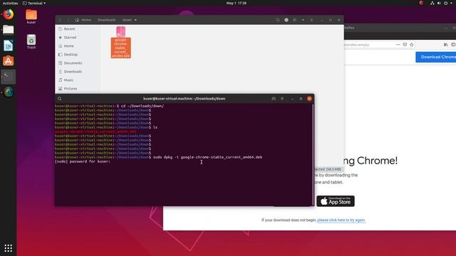Open page actions dash icon in Firefox address bar
The width and height of the screenshot is (456, 256).
click(x=398, y=45)
